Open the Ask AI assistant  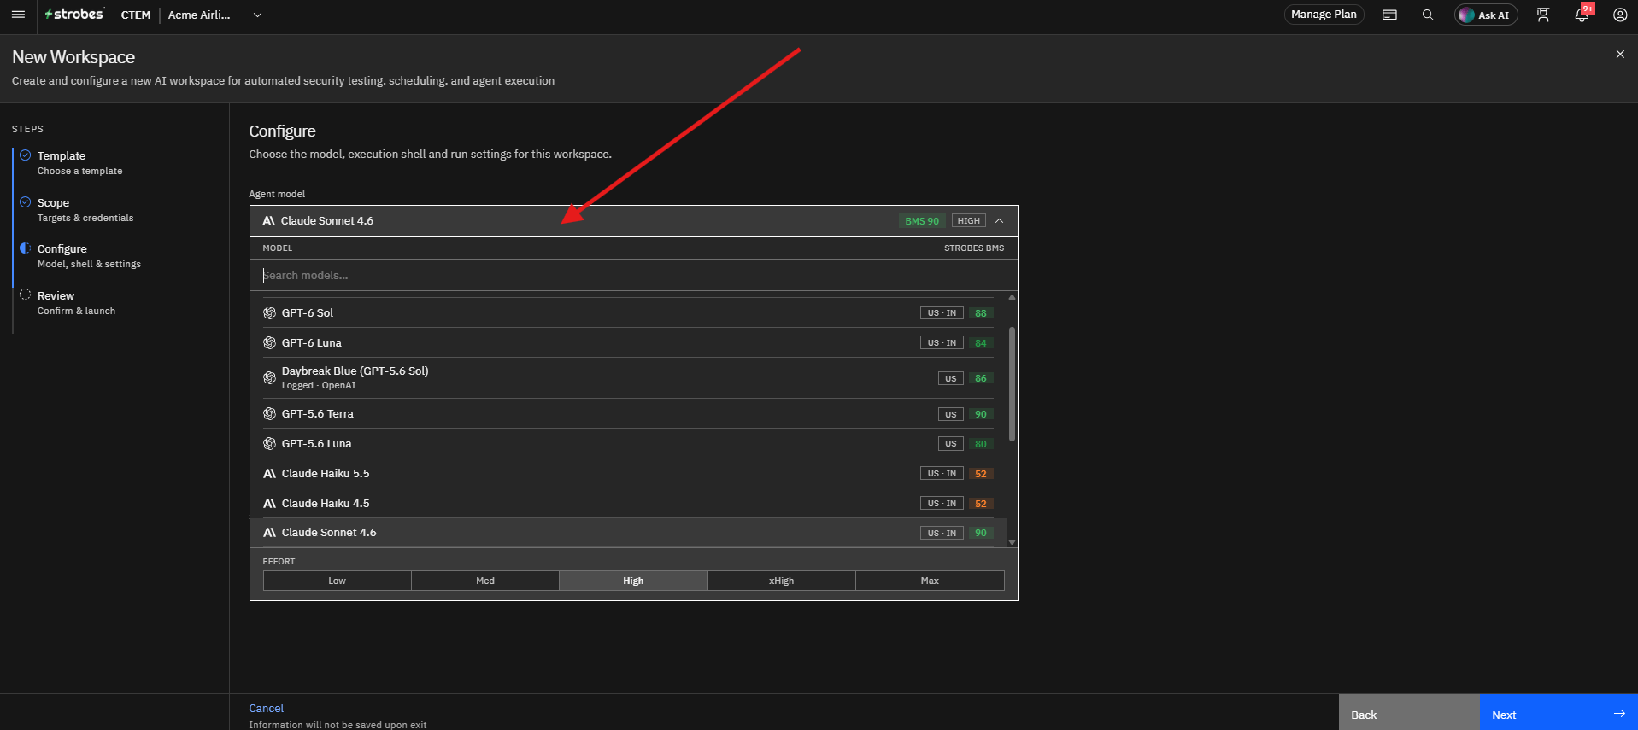1486,15
